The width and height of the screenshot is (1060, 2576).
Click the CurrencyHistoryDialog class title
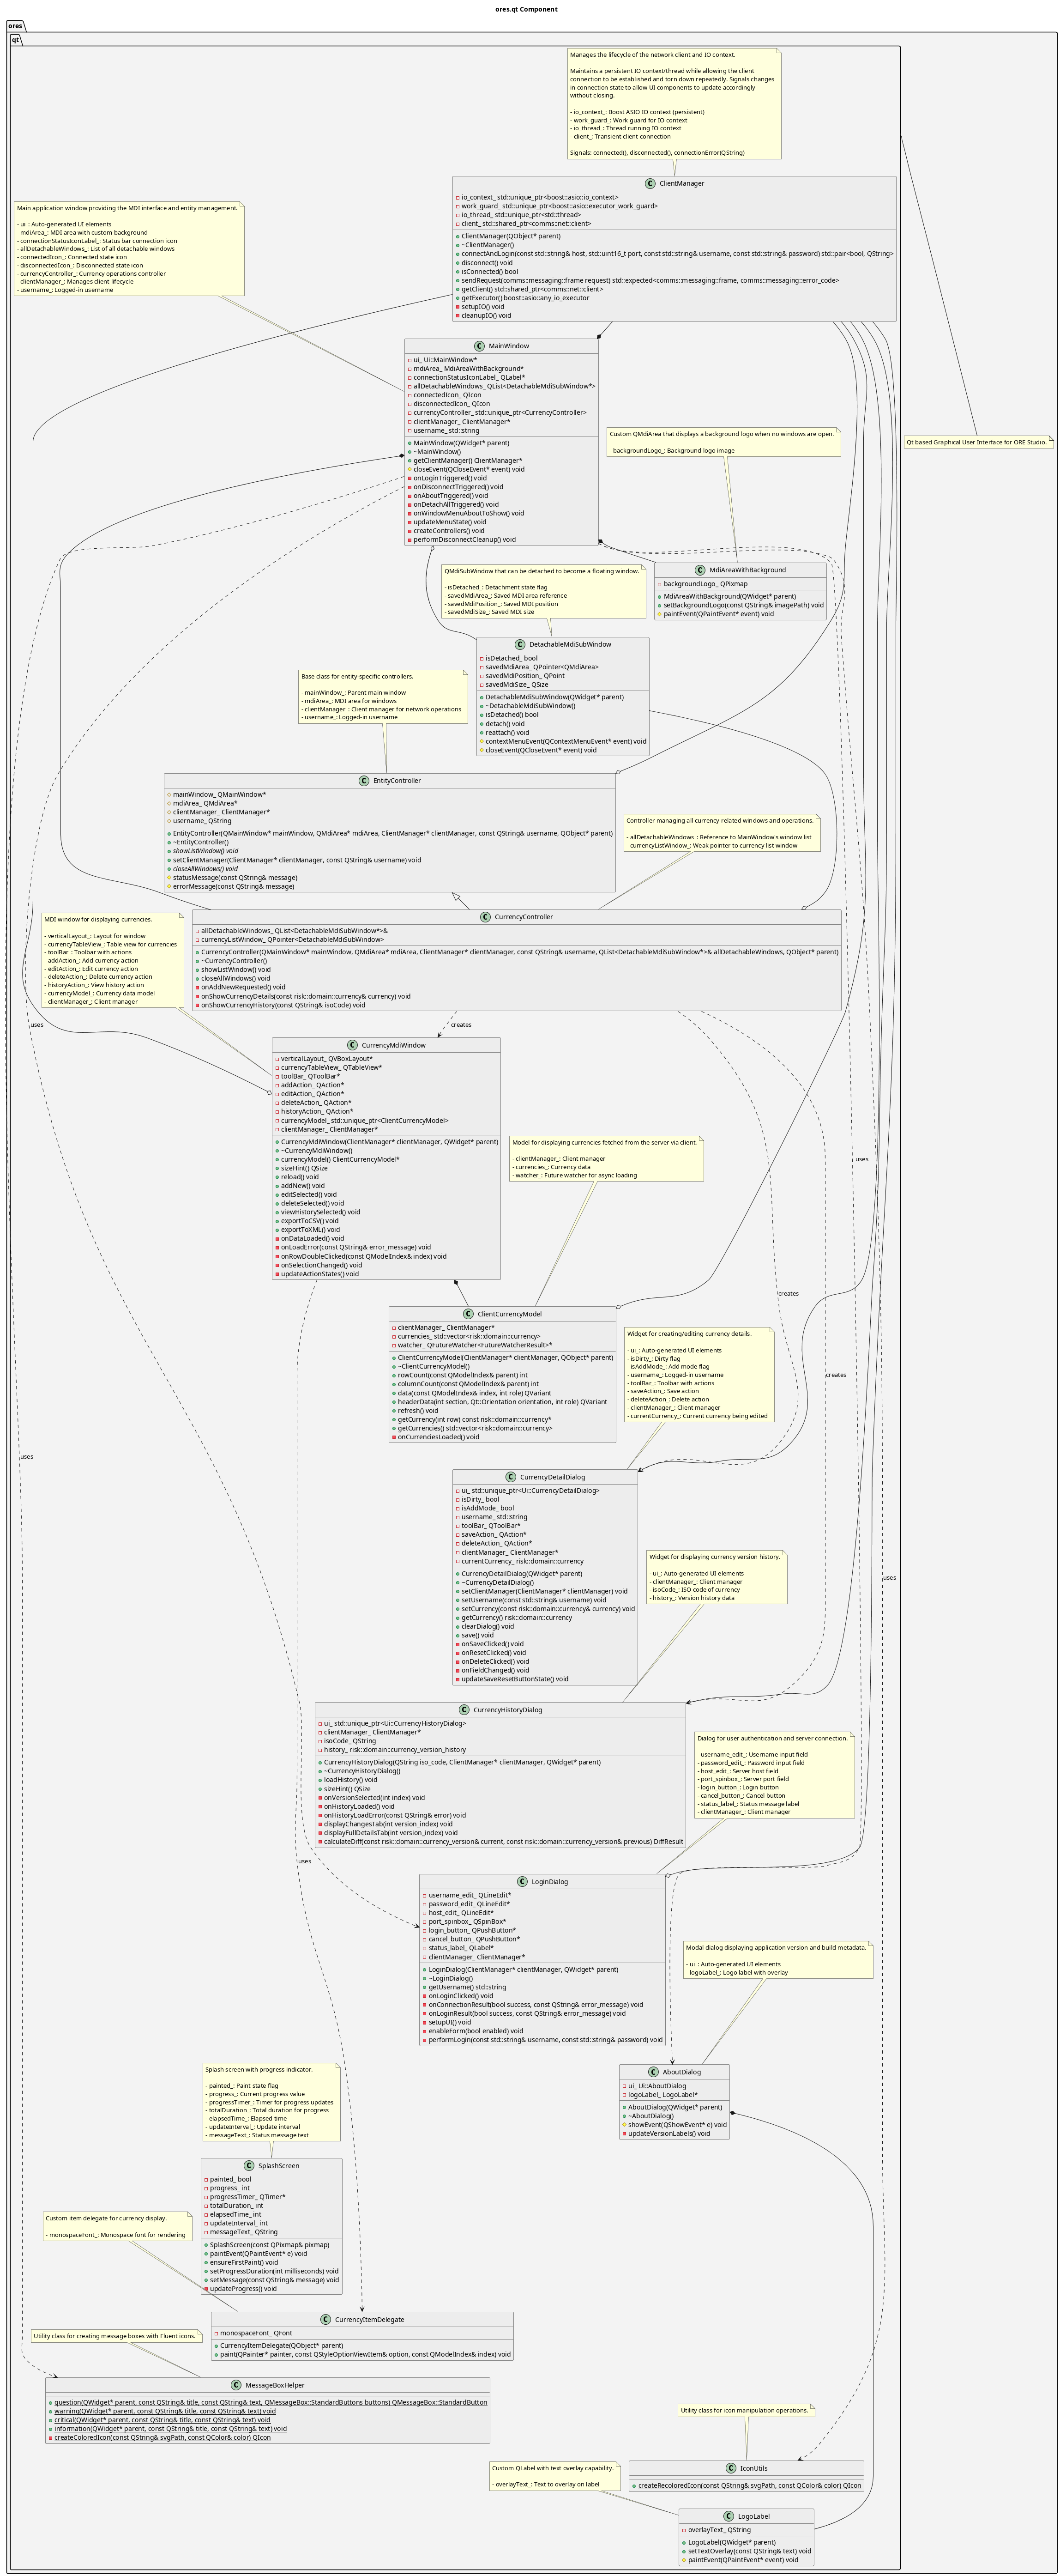tap(507, 1710)
